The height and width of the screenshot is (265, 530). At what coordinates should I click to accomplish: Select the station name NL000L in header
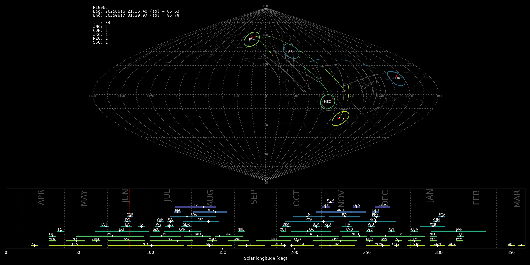pos(100,8)
